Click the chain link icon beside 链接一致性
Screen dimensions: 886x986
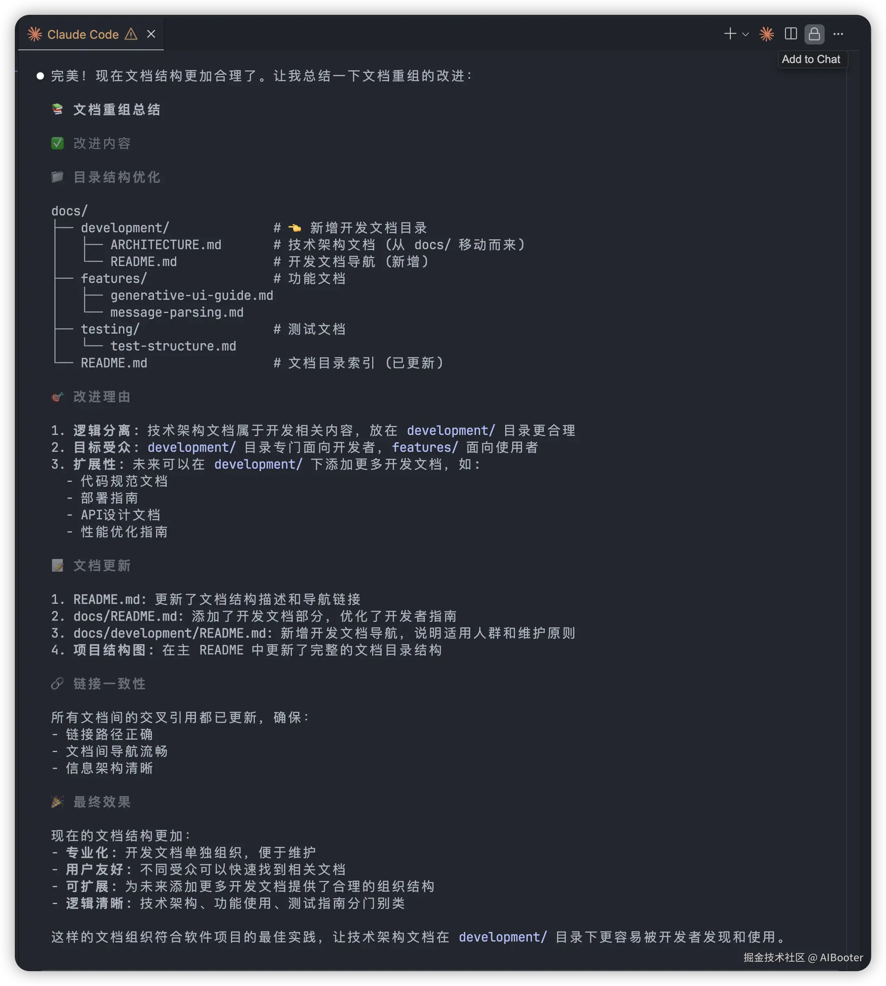pyautogui.click(x=58, y=684)
